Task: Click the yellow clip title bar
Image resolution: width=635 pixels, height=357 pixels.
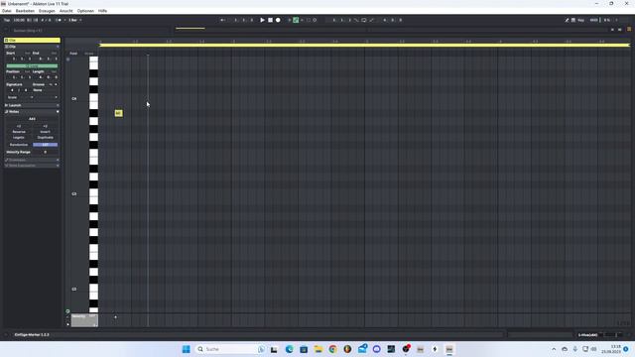Action: coord(32,40)
